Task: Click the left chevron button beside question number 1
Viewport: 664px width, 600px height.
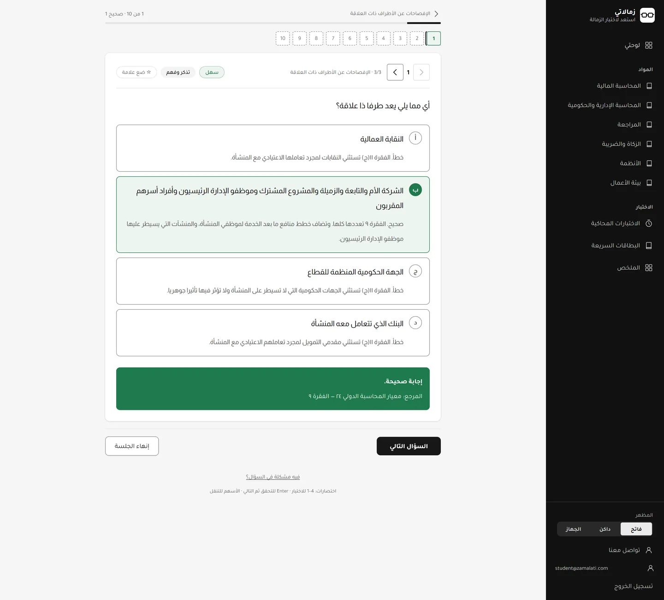Action: point(395,72)
